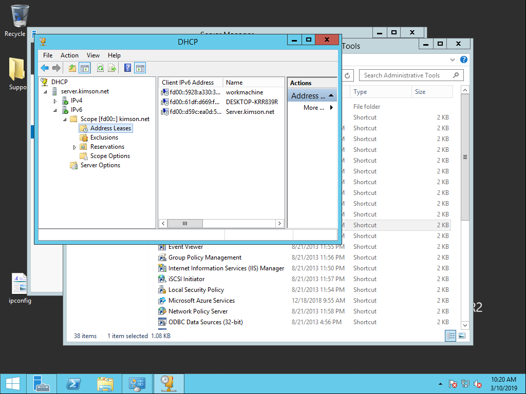Open Group Policy Management shortcut
Screen dimensions: 526x394
204,258
